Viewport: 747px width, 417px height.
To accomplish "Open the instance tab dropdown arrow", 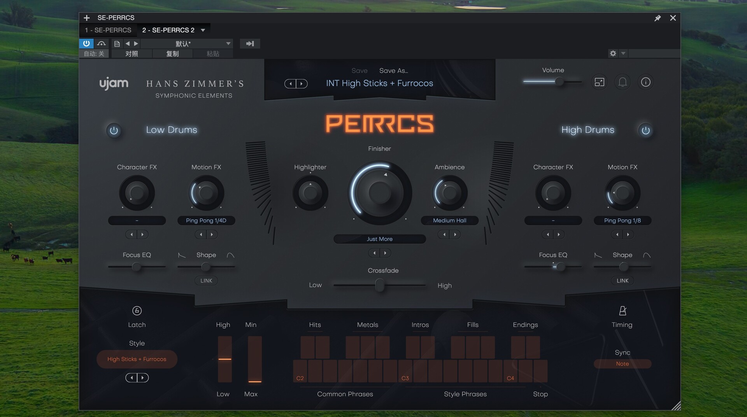I will coord(203,30).
